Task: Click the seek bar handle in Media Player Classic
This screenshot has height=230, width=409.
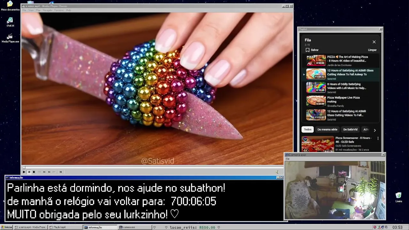Action: click(x=24, y=167)
